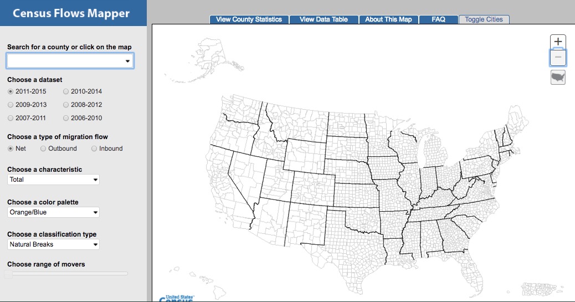Click the FAQ tab
The width and height of the screenshot is (575, 302).
coord(438,19)
